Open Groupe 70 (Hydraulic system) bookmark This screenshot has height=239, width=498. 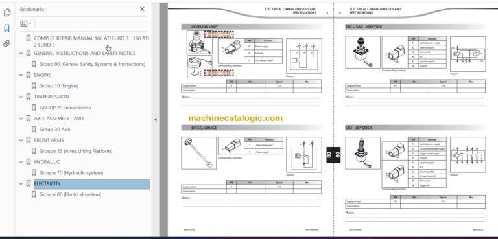(71, 173)
